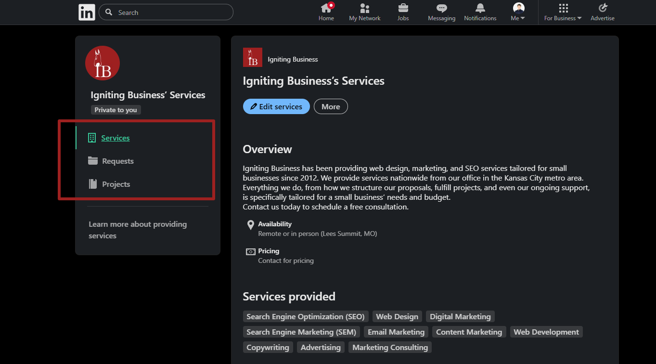Click 'Contact for pricing' text
The height and width of the screenshot is (364, 656).
point(286,260)
